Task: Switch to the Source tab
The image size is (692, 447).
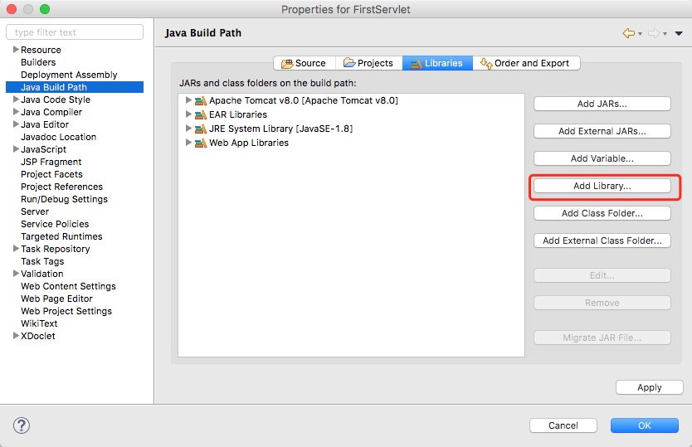Action: click(305, 63)
